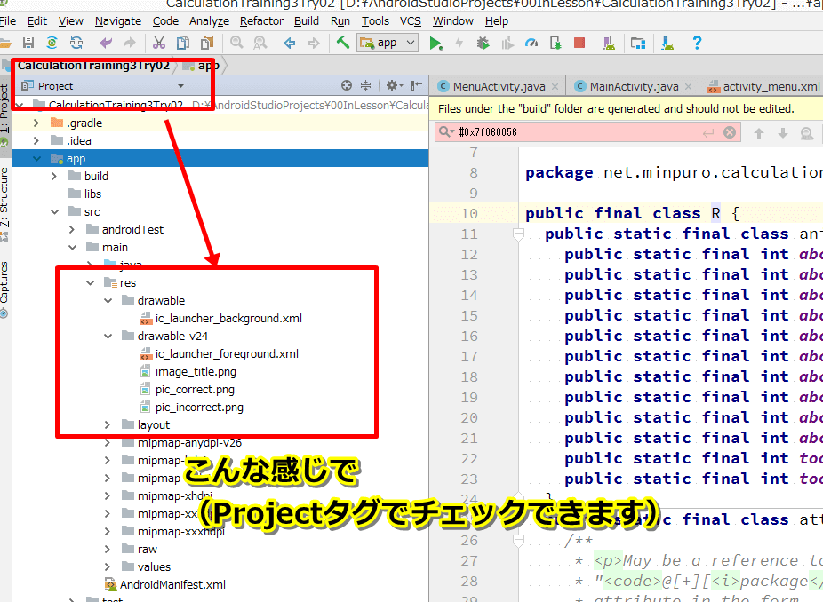Expand the androidTest folder

72,230
